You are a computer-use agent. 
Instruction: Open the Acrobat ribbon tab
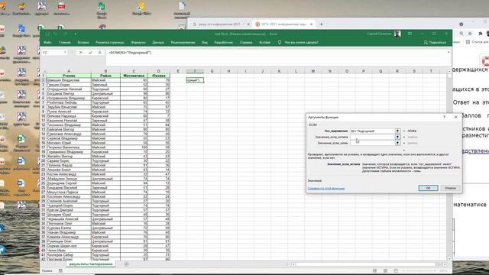point(265,43)
